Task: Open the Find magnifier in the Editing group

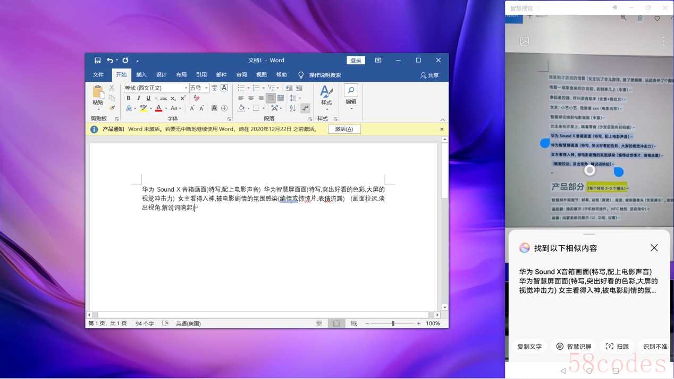Action: [351, 90]
